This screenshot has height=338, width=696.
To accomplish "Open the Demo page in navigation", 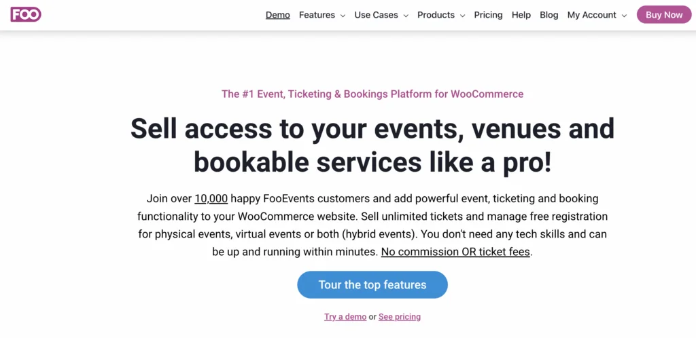I will pyautogui.click(x=278, y=15).
